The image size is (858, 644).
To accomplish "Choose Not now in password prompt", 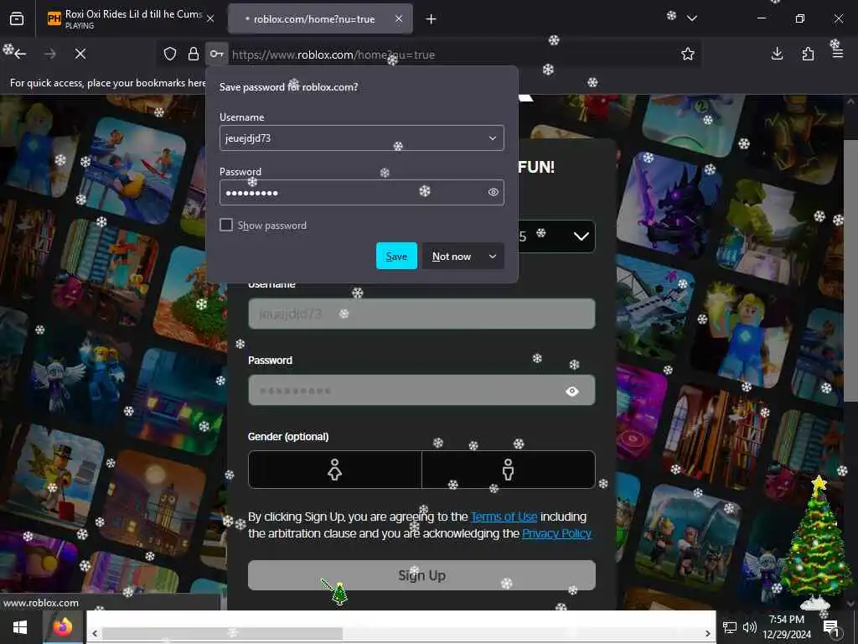I will point(452,256).
